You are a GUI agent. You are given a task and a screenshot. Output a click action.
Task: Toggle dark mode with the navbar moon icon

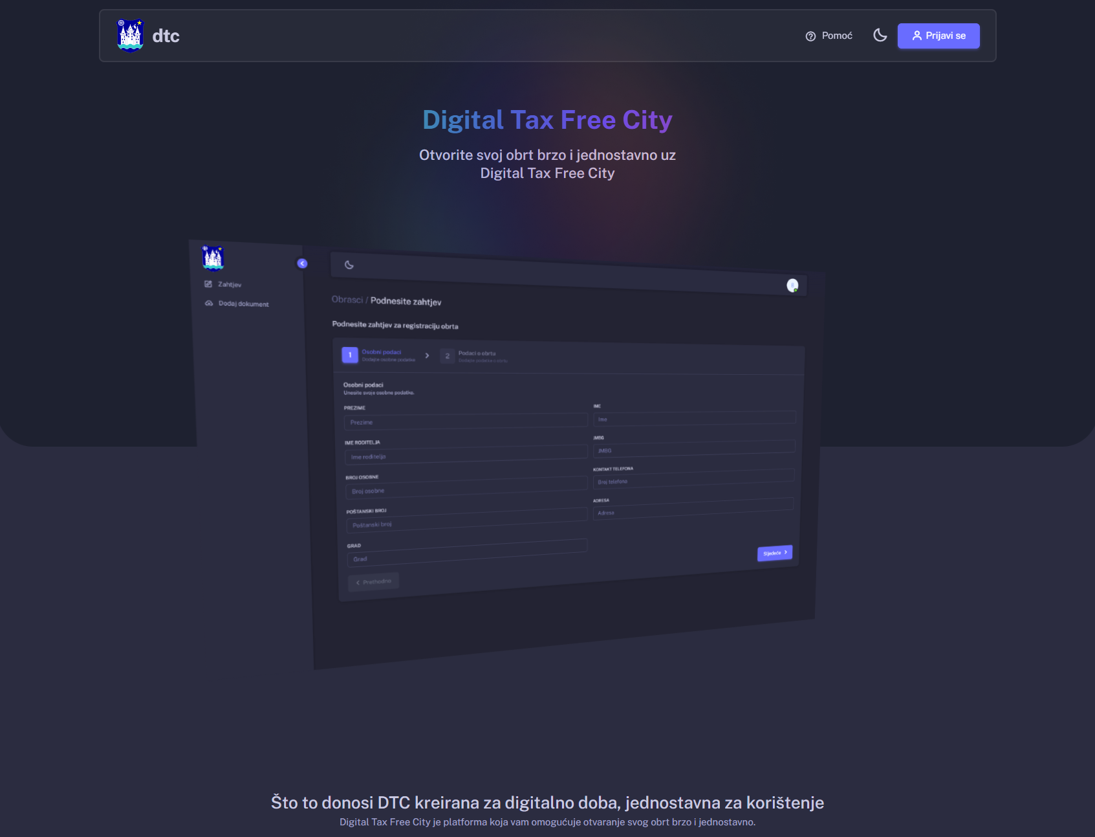click(x=880, y=36)
